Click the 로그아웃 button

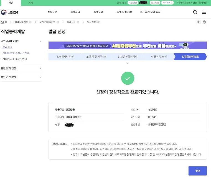pyautogui.click(x=155, y=3)
